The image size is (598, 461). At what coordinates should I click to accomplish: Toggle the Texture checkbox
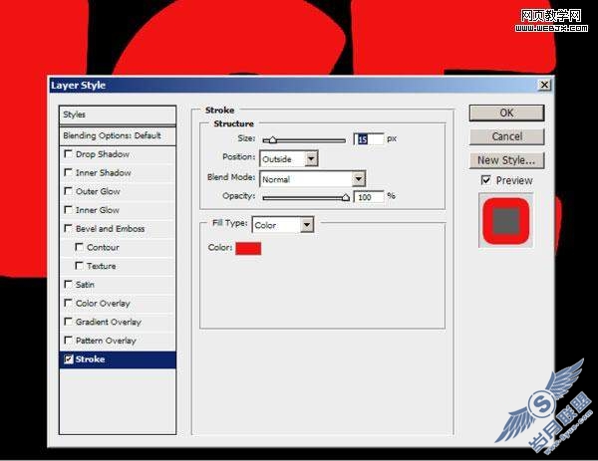(80, 266)
